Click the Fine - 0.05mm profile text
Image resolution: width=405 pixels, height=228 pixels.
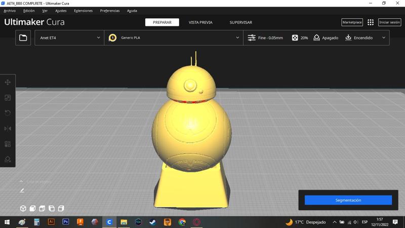pyautogui.click(x=270, y=37)
